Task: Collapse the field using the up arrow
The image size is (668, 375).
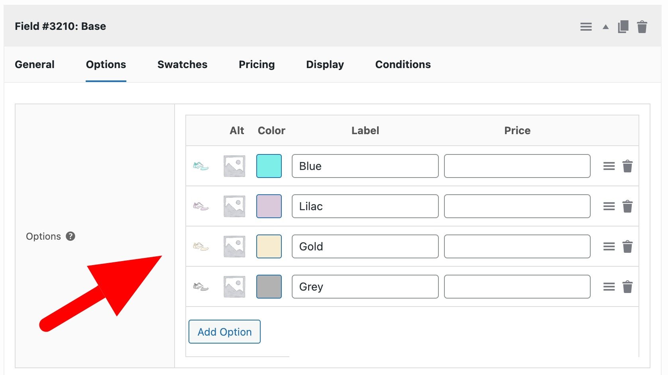Action: click(x=605, y=27)
